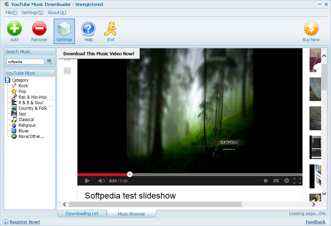331x226 pixels.
Task: Enter fullscreen video mode
Action: (x=297, y=181)
